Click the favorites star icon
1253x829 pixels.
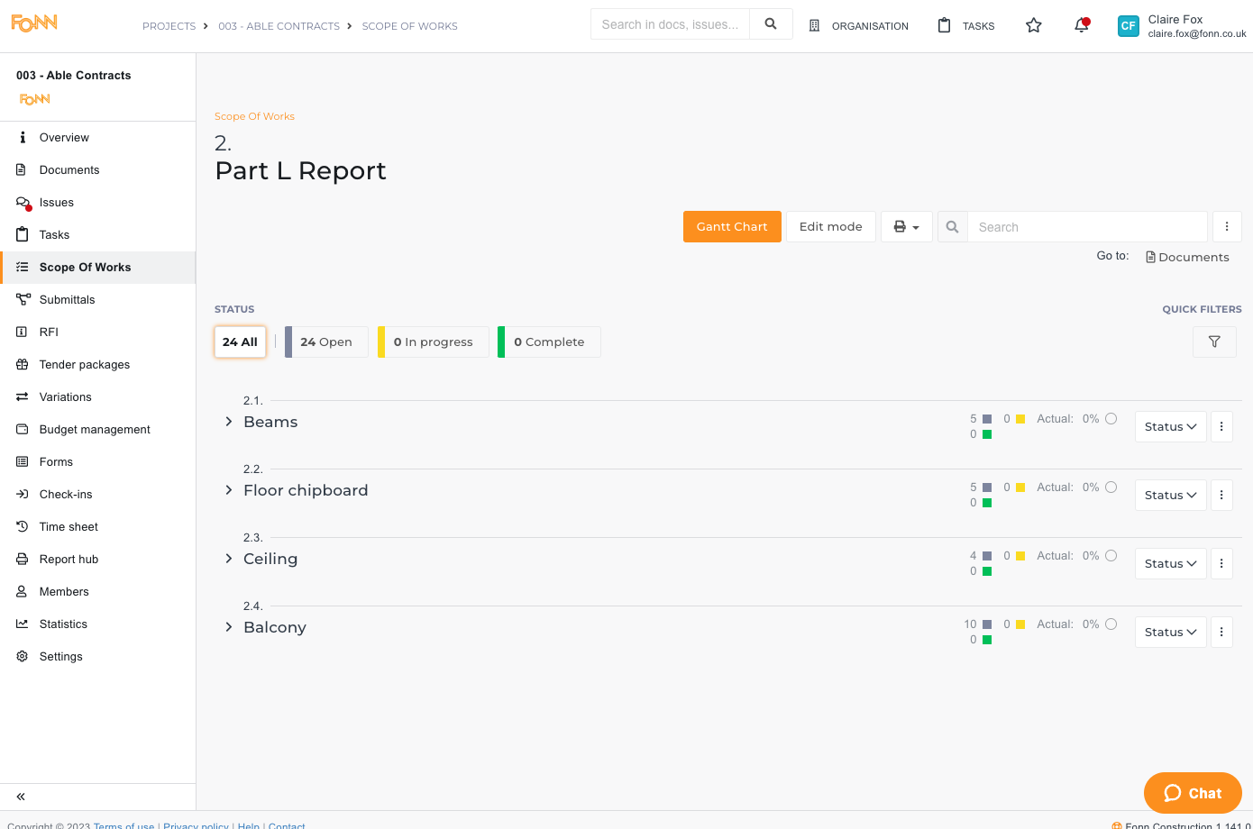(1034, 26)
